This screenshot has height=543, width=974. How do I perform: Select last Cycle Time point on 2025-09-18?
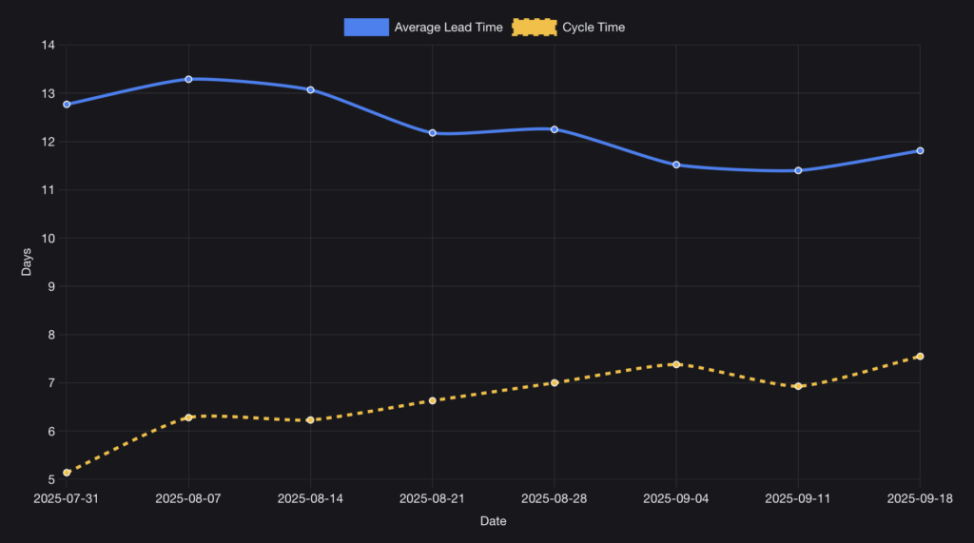[x=920, y=357]
